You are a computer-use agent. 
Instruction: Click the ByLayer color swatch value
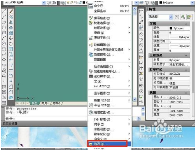coord(179,28)
